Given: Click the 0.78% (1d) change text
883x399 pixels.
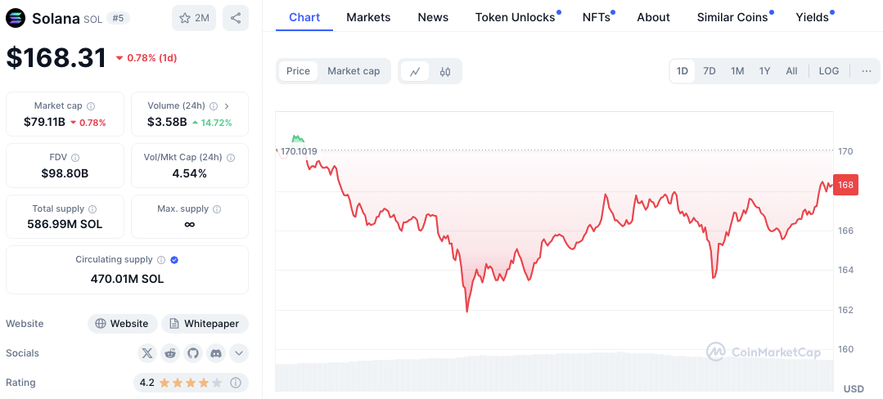Looking at the screenshot, I should pyautogui.click(x=151, y=58).
